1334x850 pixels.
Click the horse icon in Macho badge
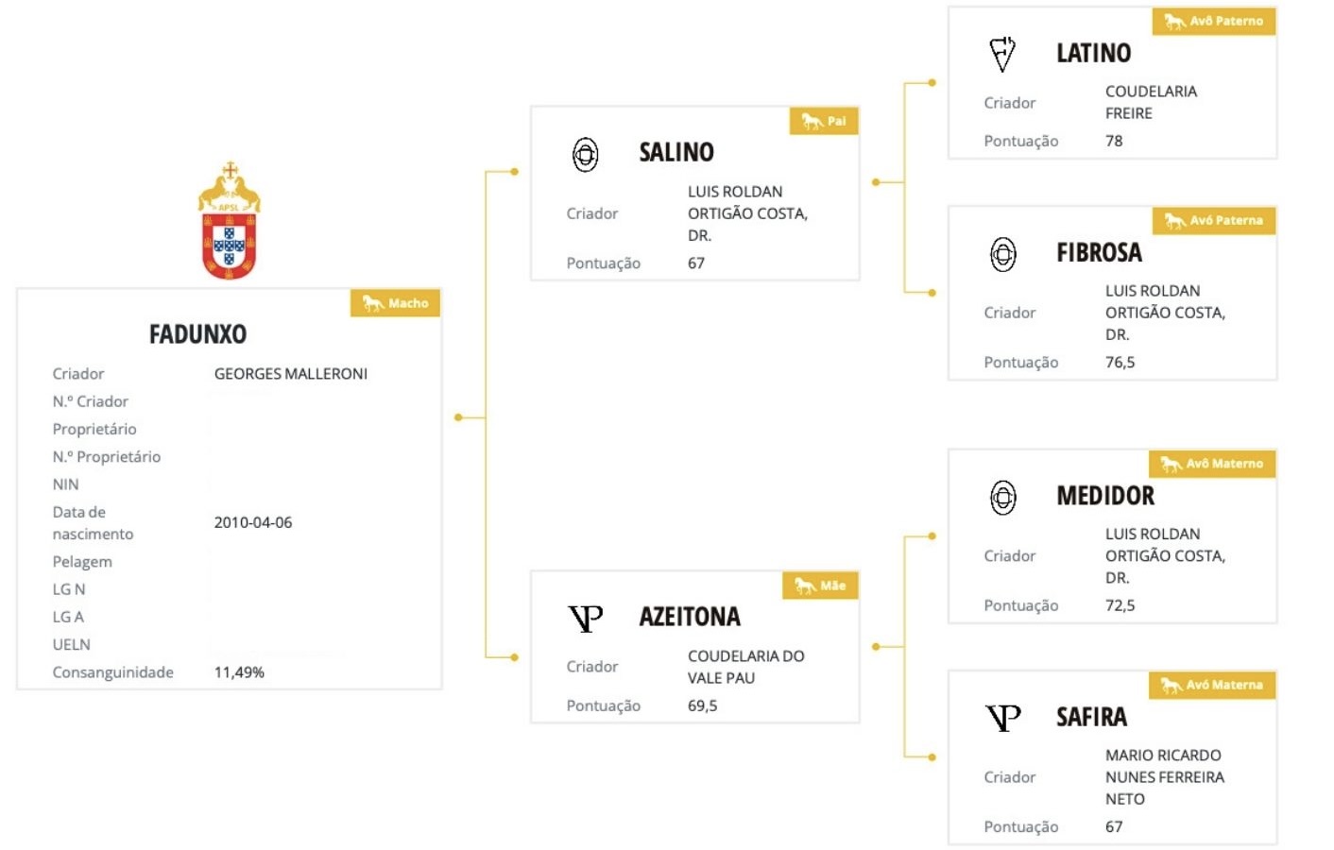click(x=373, y=303)
